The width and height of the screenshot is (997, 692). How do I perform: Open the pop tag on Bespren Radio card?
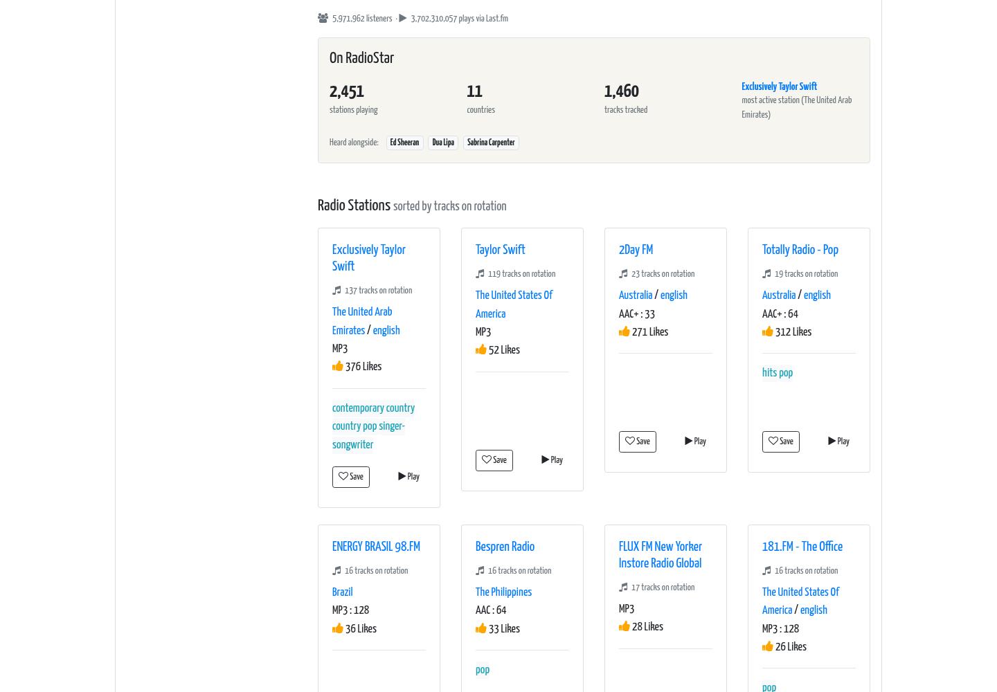tap(483, 670)
